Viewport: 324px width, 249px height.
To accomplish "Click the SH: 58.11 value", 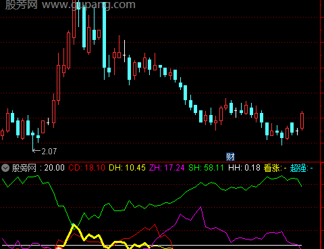I will 206,168.
